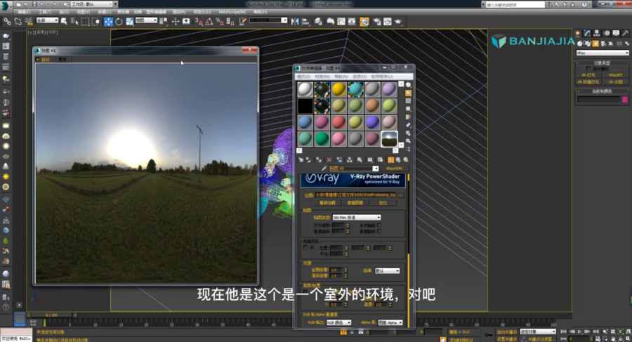Open the selection filter 全部 dropdown
This screenshot has height=342, width=632.
(x=47, y=20)
